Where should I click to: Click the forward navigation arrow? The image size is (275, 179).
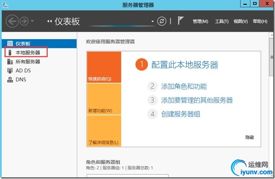[x=24, y=21]
